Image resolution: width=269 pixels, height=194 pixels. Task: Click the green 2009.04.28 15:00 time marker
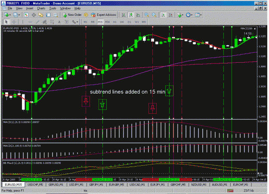(x=31, y=180)
